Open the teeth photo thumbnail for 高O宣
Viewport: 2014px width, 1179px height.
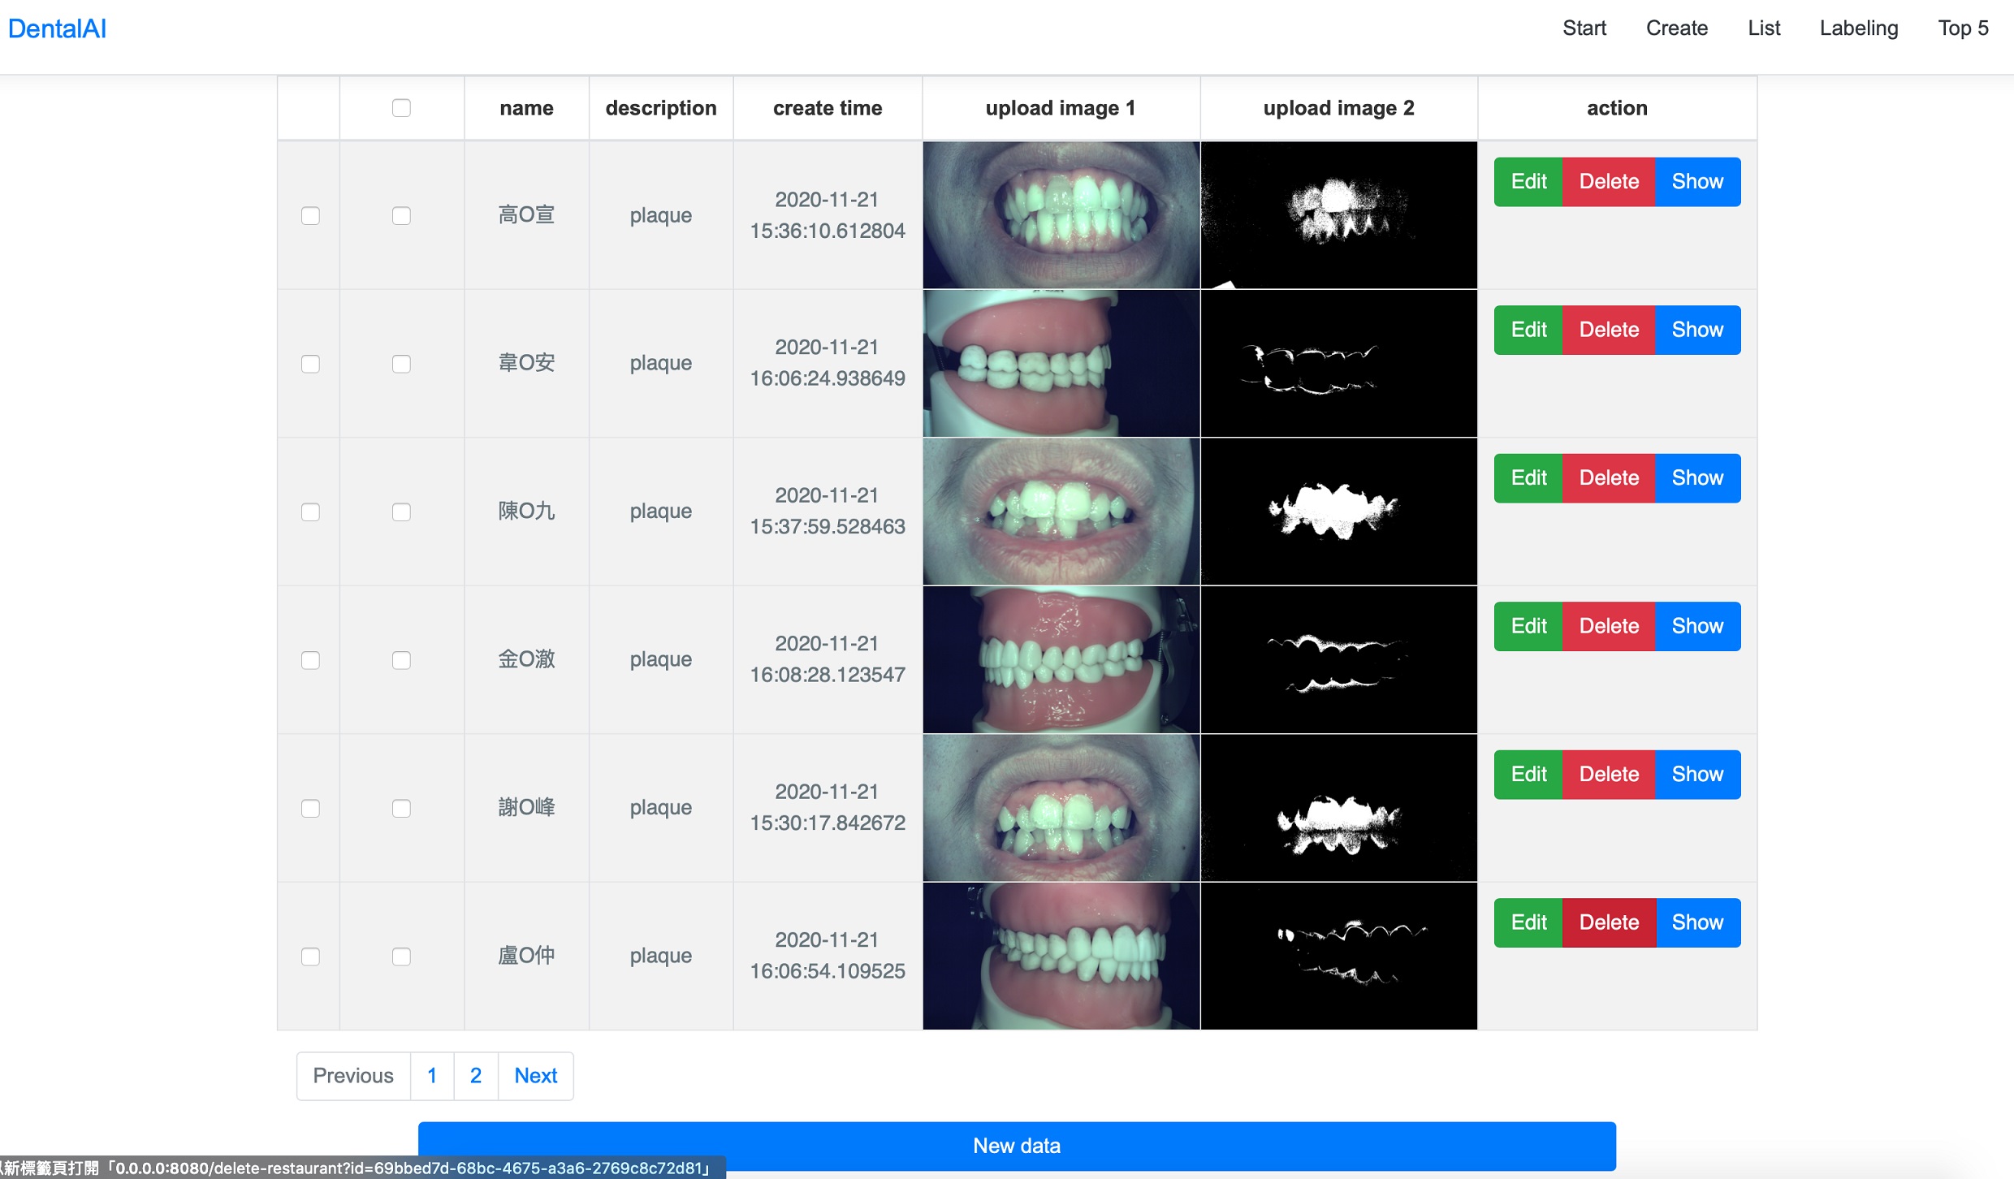[x=1061, y=215]
